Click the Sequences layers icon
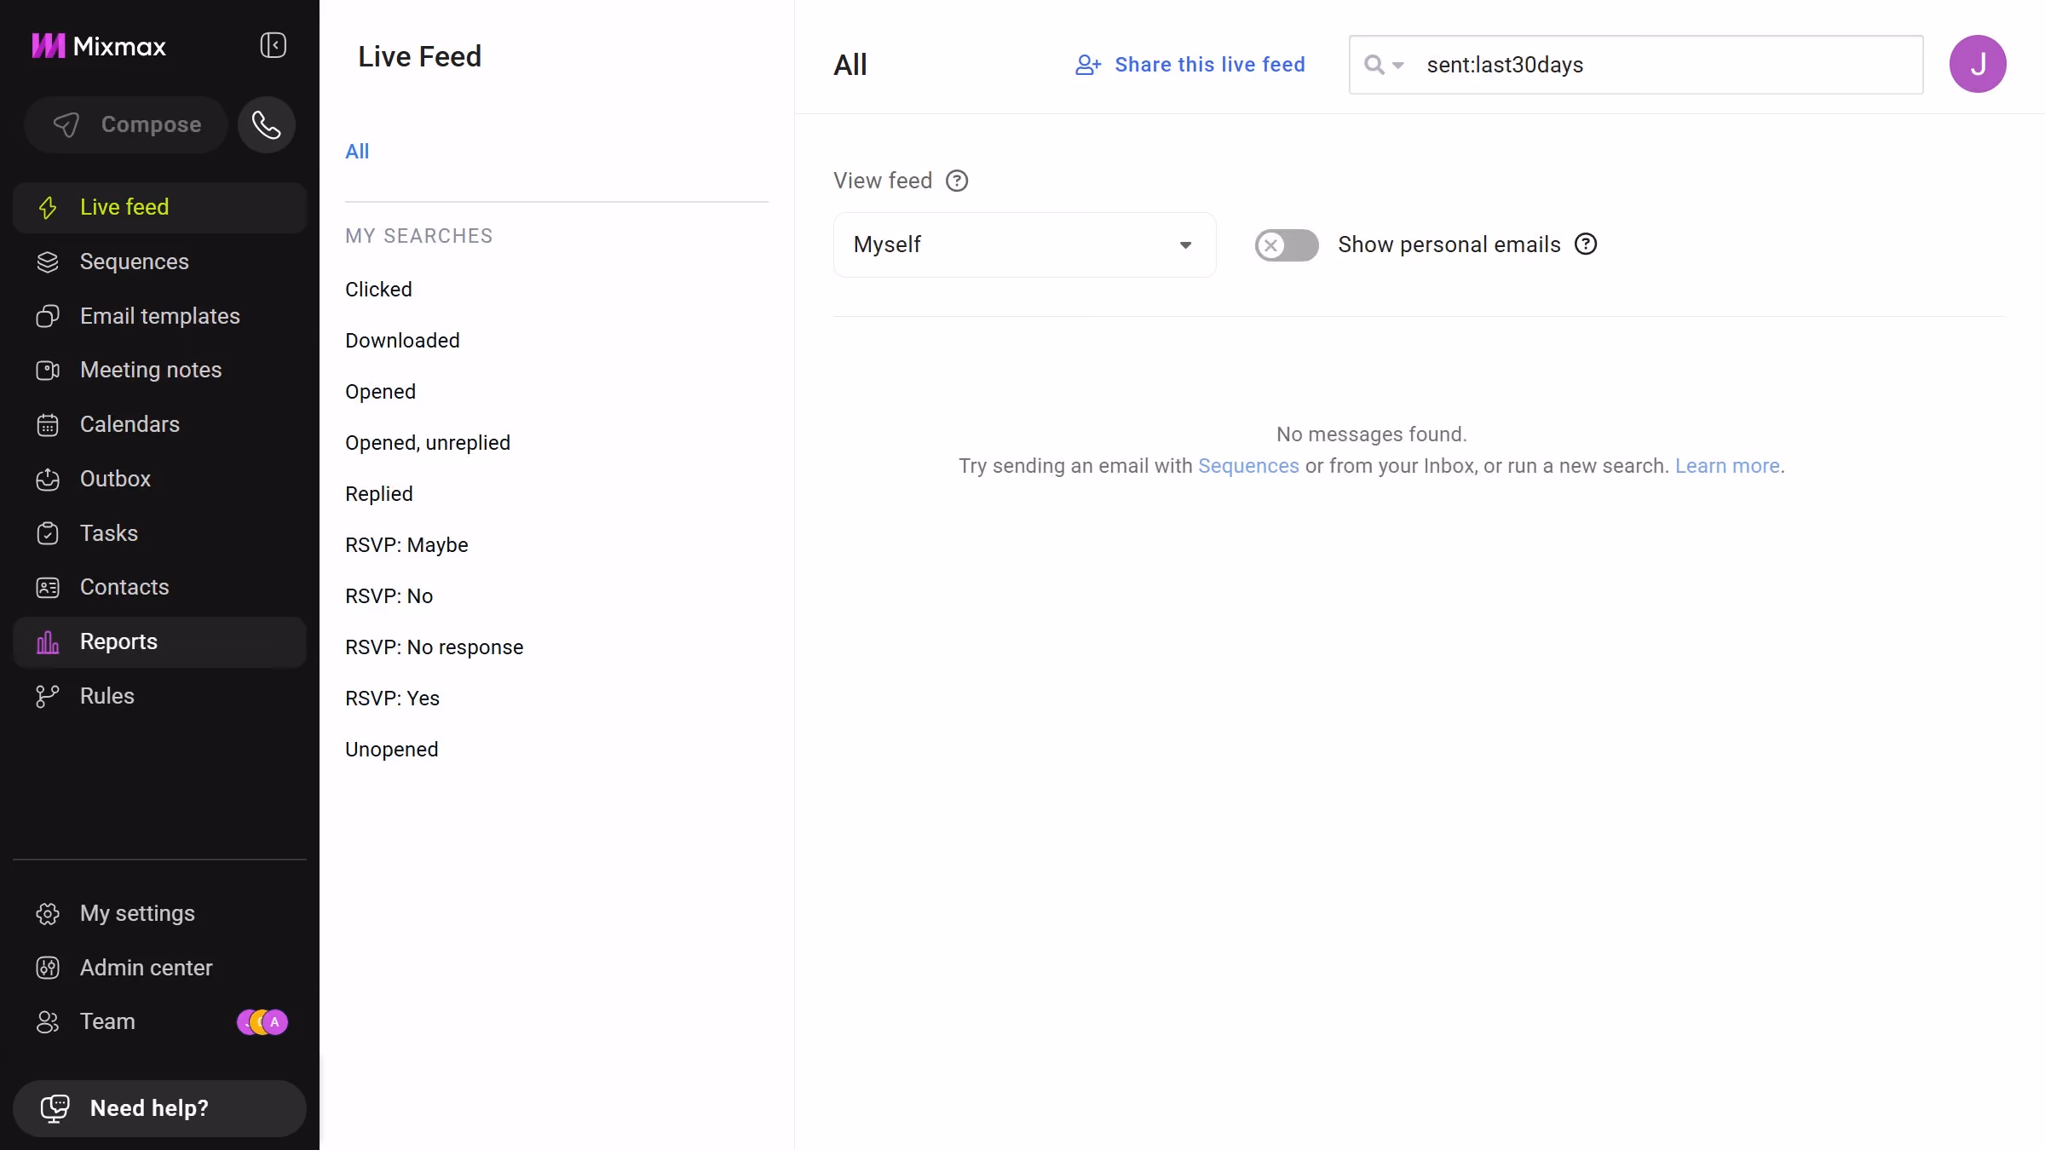Viewport: 2045px width, 1150px height. point(48,262)
